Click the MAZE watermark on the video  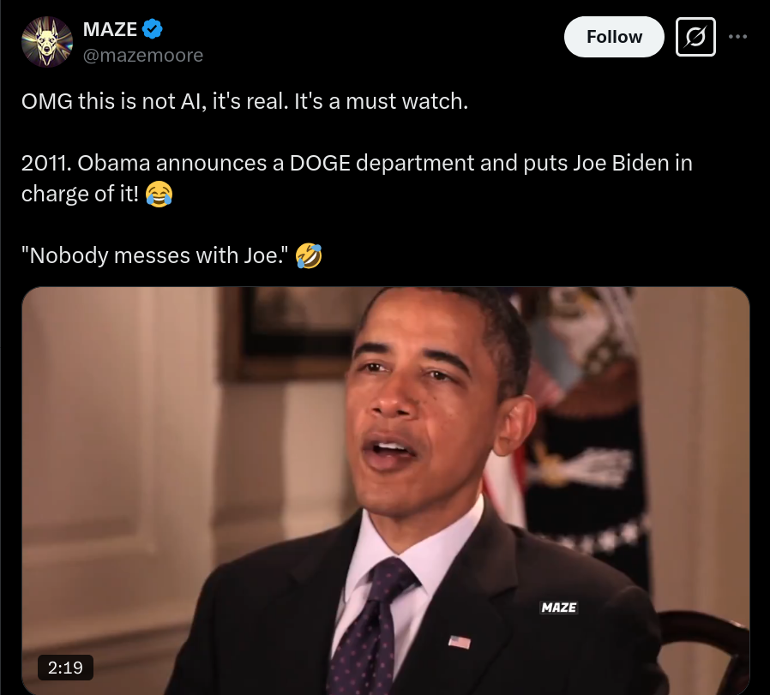point(559,608)
